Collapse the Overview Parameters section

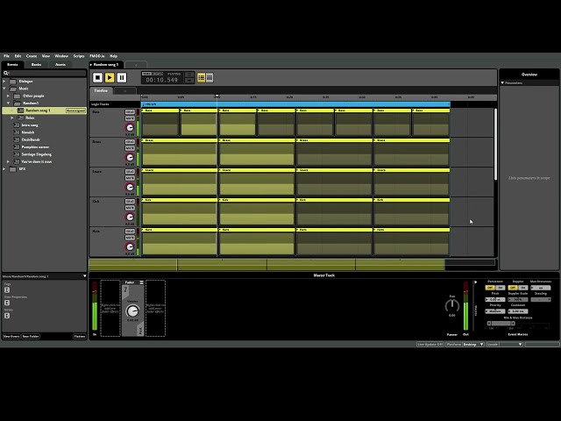click(502, 82)
